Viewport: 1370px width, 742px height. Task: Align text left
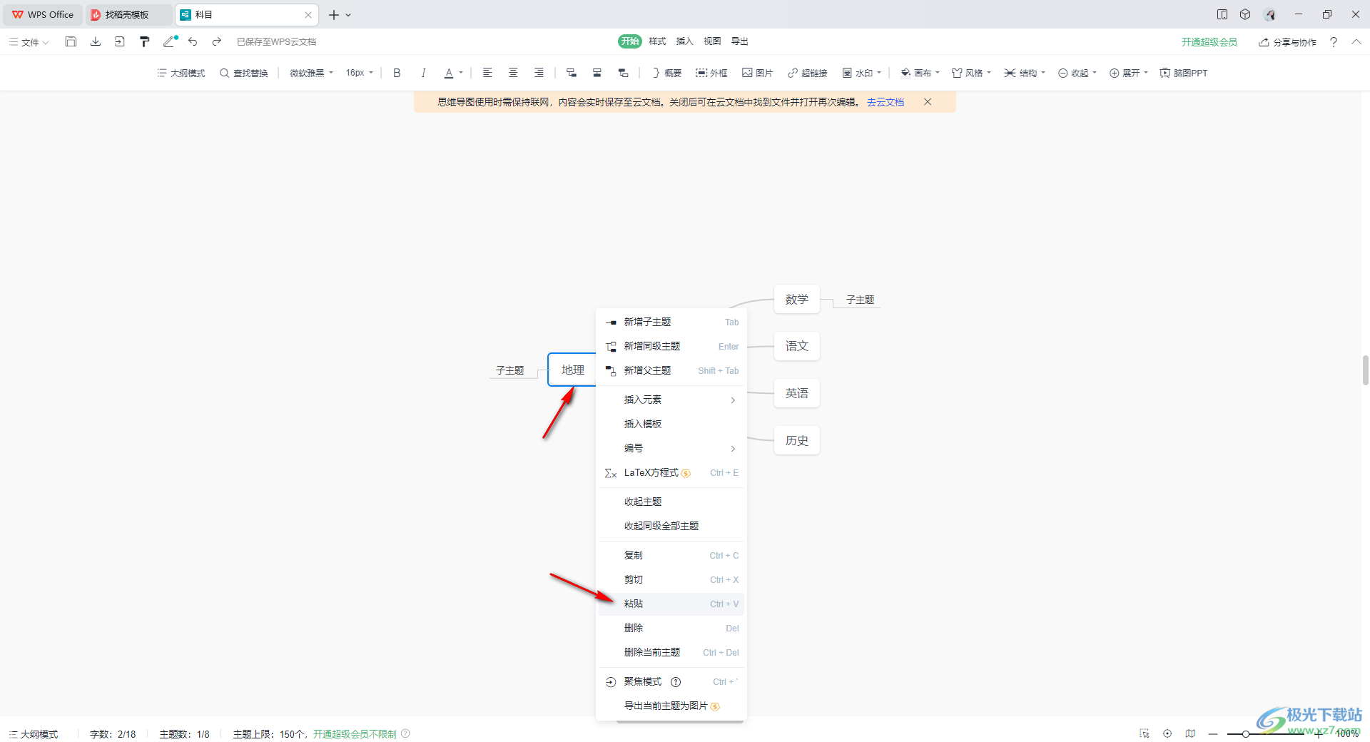[x=487, y=73]
